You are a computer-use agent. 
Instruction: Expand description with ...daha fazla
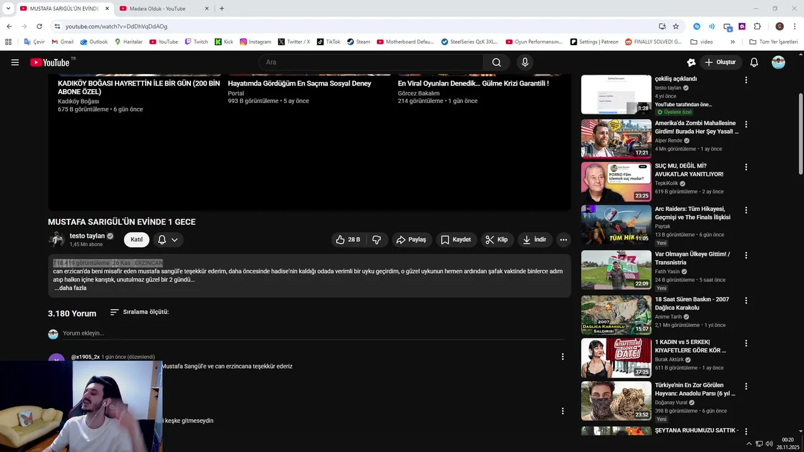click(70, 288)
